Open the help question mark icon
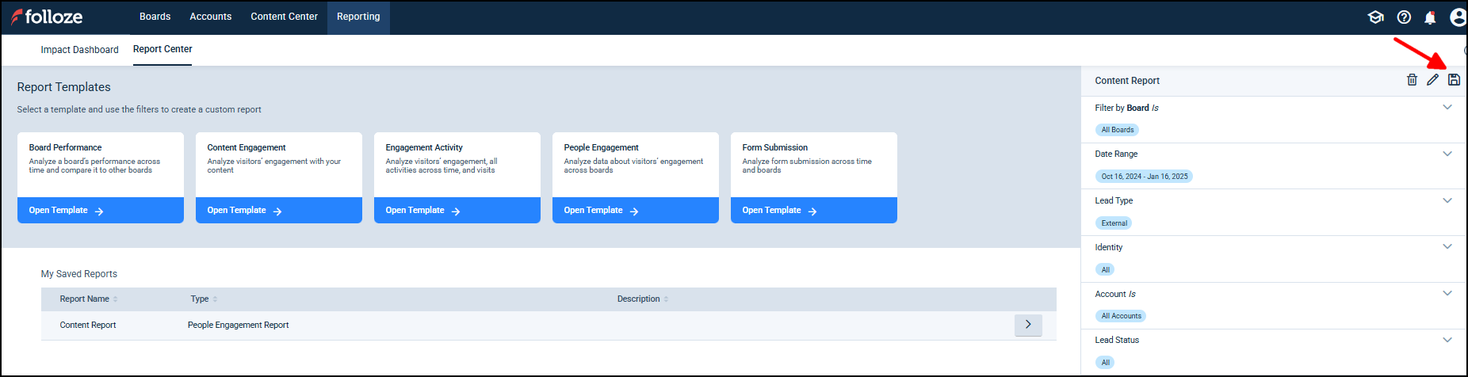 click(1404, 17)
